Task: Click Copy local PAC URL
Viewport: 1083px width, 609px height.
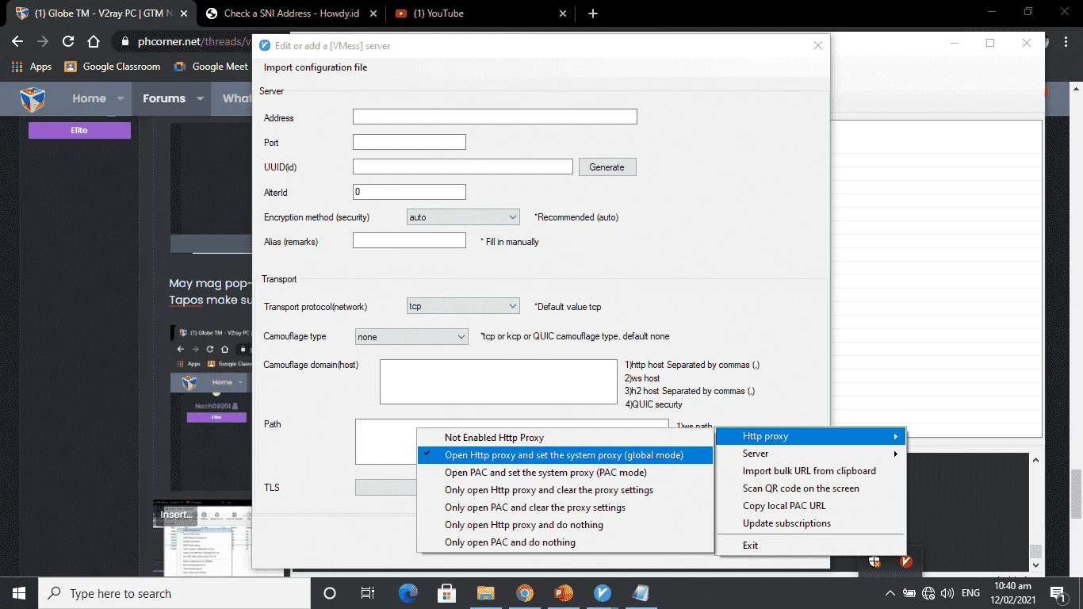Action: (811, 506)
